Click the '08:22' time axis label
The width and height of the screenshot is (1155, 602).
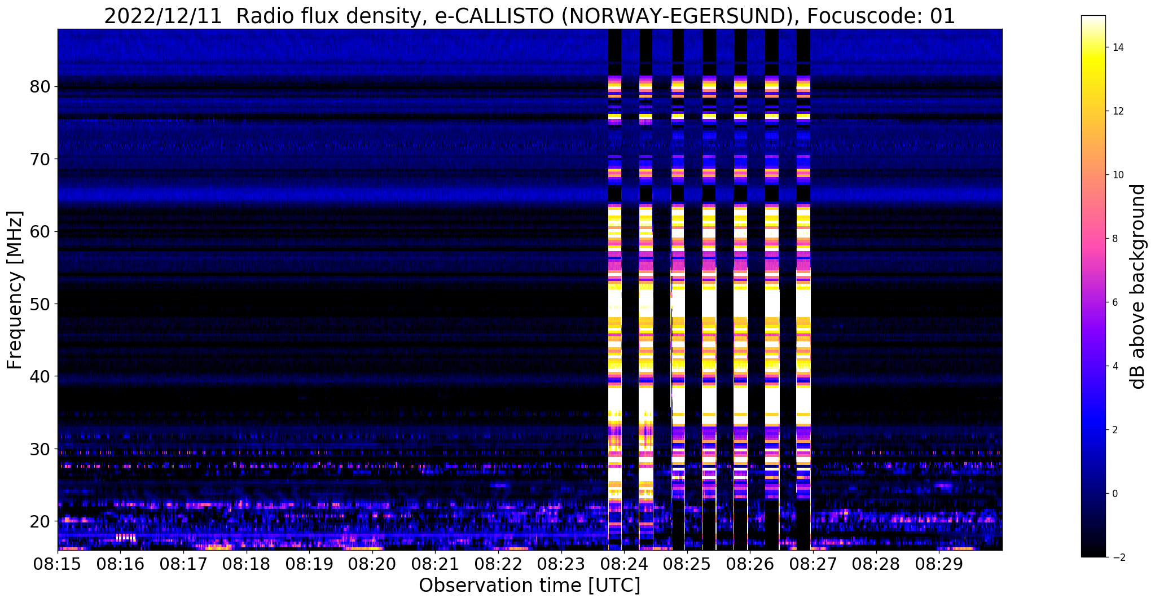[x=498, y=564]
